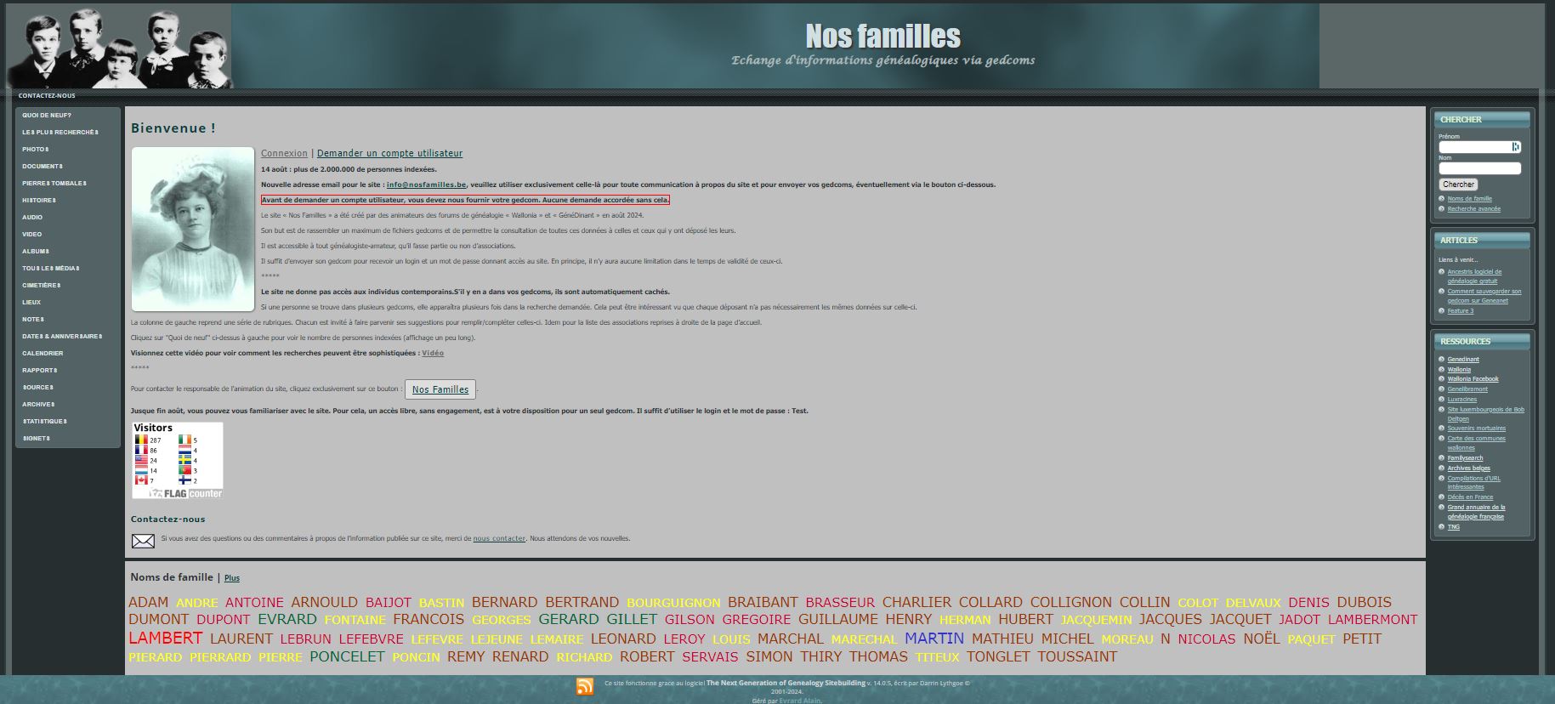Viewport: 1555px width, 704px height.
Task: Open the Video menu item
Action: pos(32,235)
